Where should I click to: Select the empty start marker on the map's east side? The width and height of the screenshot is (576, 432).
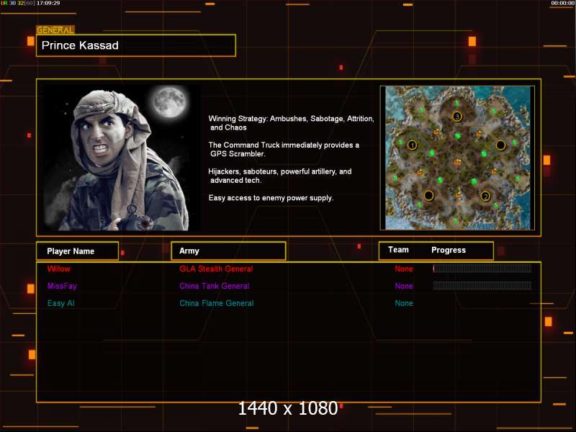500,145
